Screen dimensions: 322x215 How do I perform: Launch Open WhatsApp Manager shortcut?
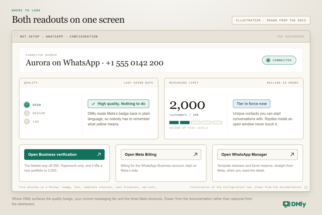[258, 155]
